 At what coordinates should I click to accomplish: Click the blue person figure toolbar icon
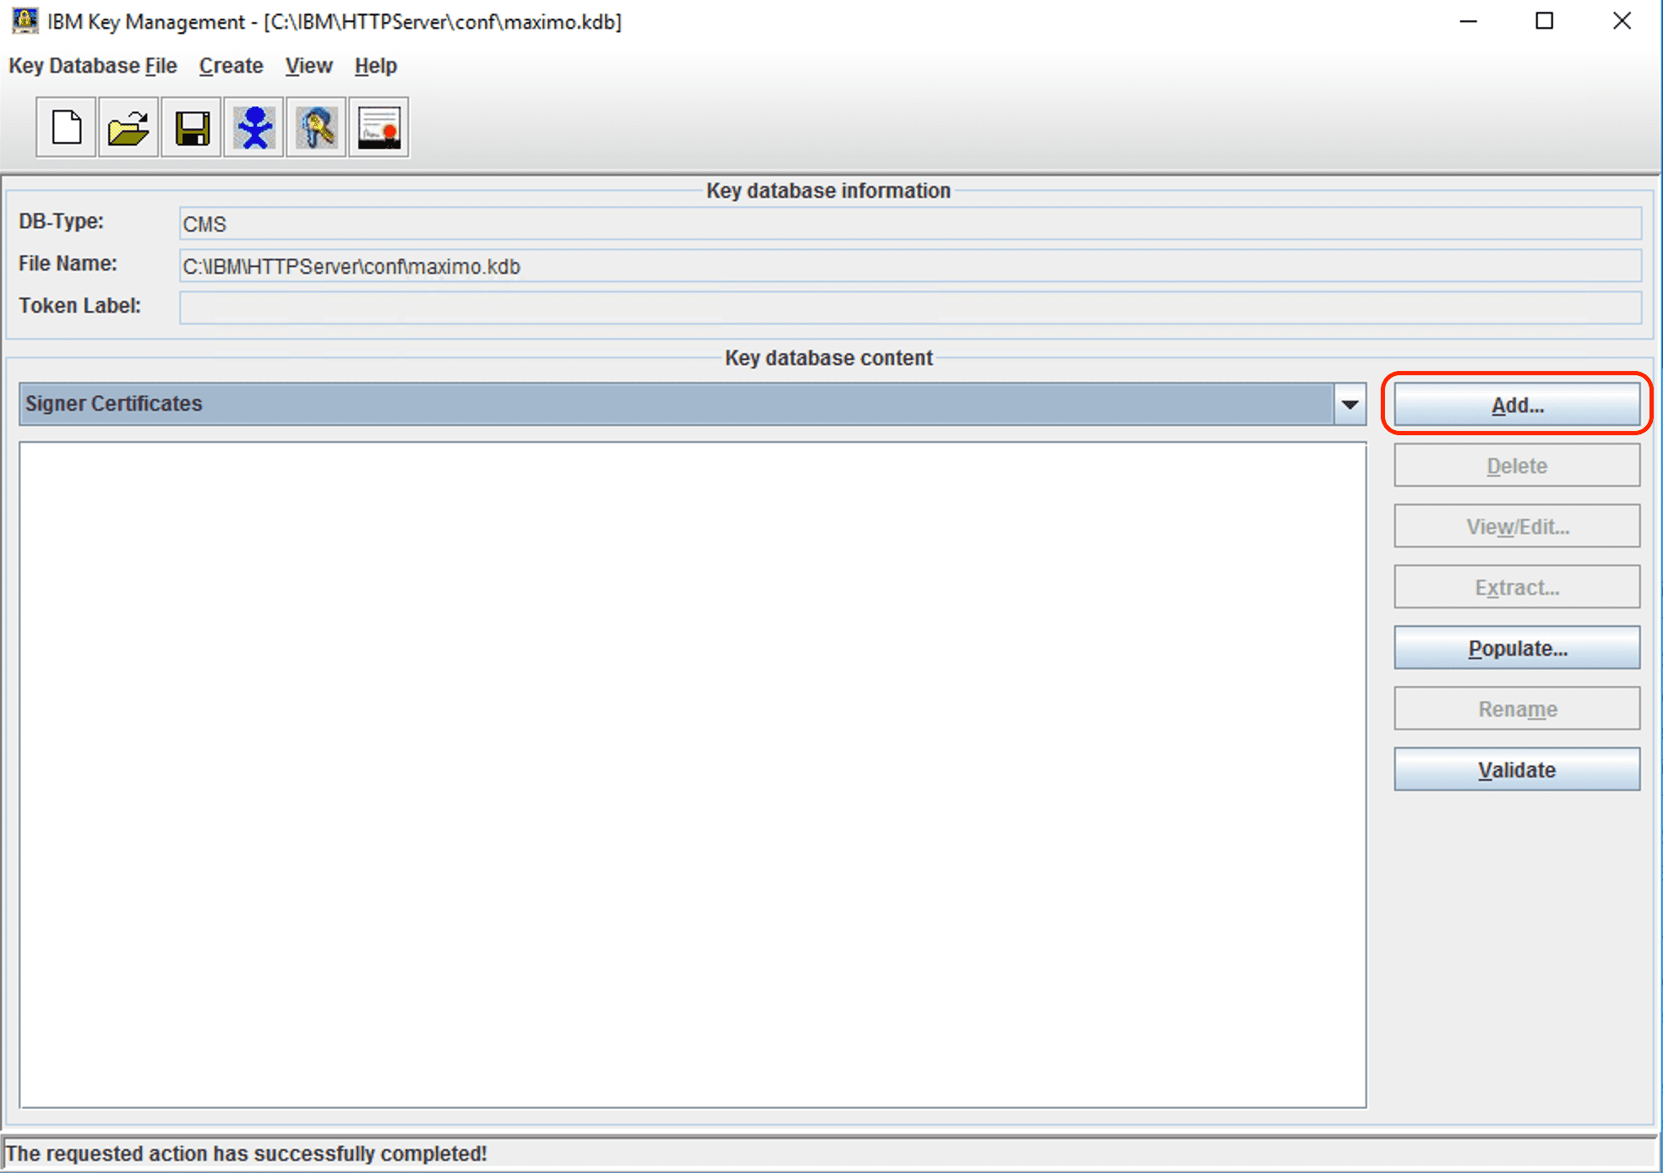click(x=254, y=128)
